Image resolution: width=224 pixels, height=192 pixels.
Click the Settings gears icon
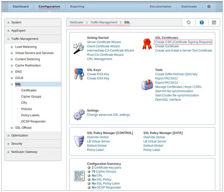click(79, 114)
